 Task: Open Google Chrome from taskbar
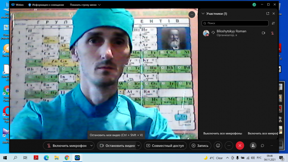pos(67,158)
